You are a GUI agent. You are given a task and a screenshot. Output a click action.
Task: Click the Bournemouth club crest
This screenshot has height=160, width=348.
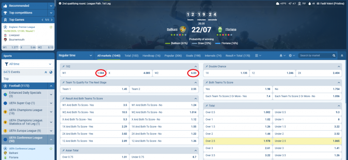(5, 40)
